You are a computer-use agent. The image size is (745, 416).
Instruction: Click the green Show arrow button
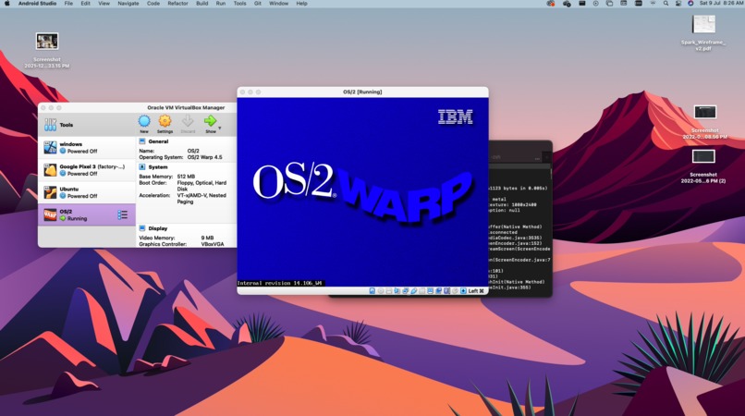pos(210,124)
